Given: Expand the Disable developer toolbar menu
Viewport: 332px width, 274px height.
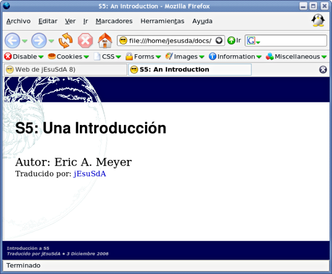Looking at the screenshot, I should click(41, 57).
